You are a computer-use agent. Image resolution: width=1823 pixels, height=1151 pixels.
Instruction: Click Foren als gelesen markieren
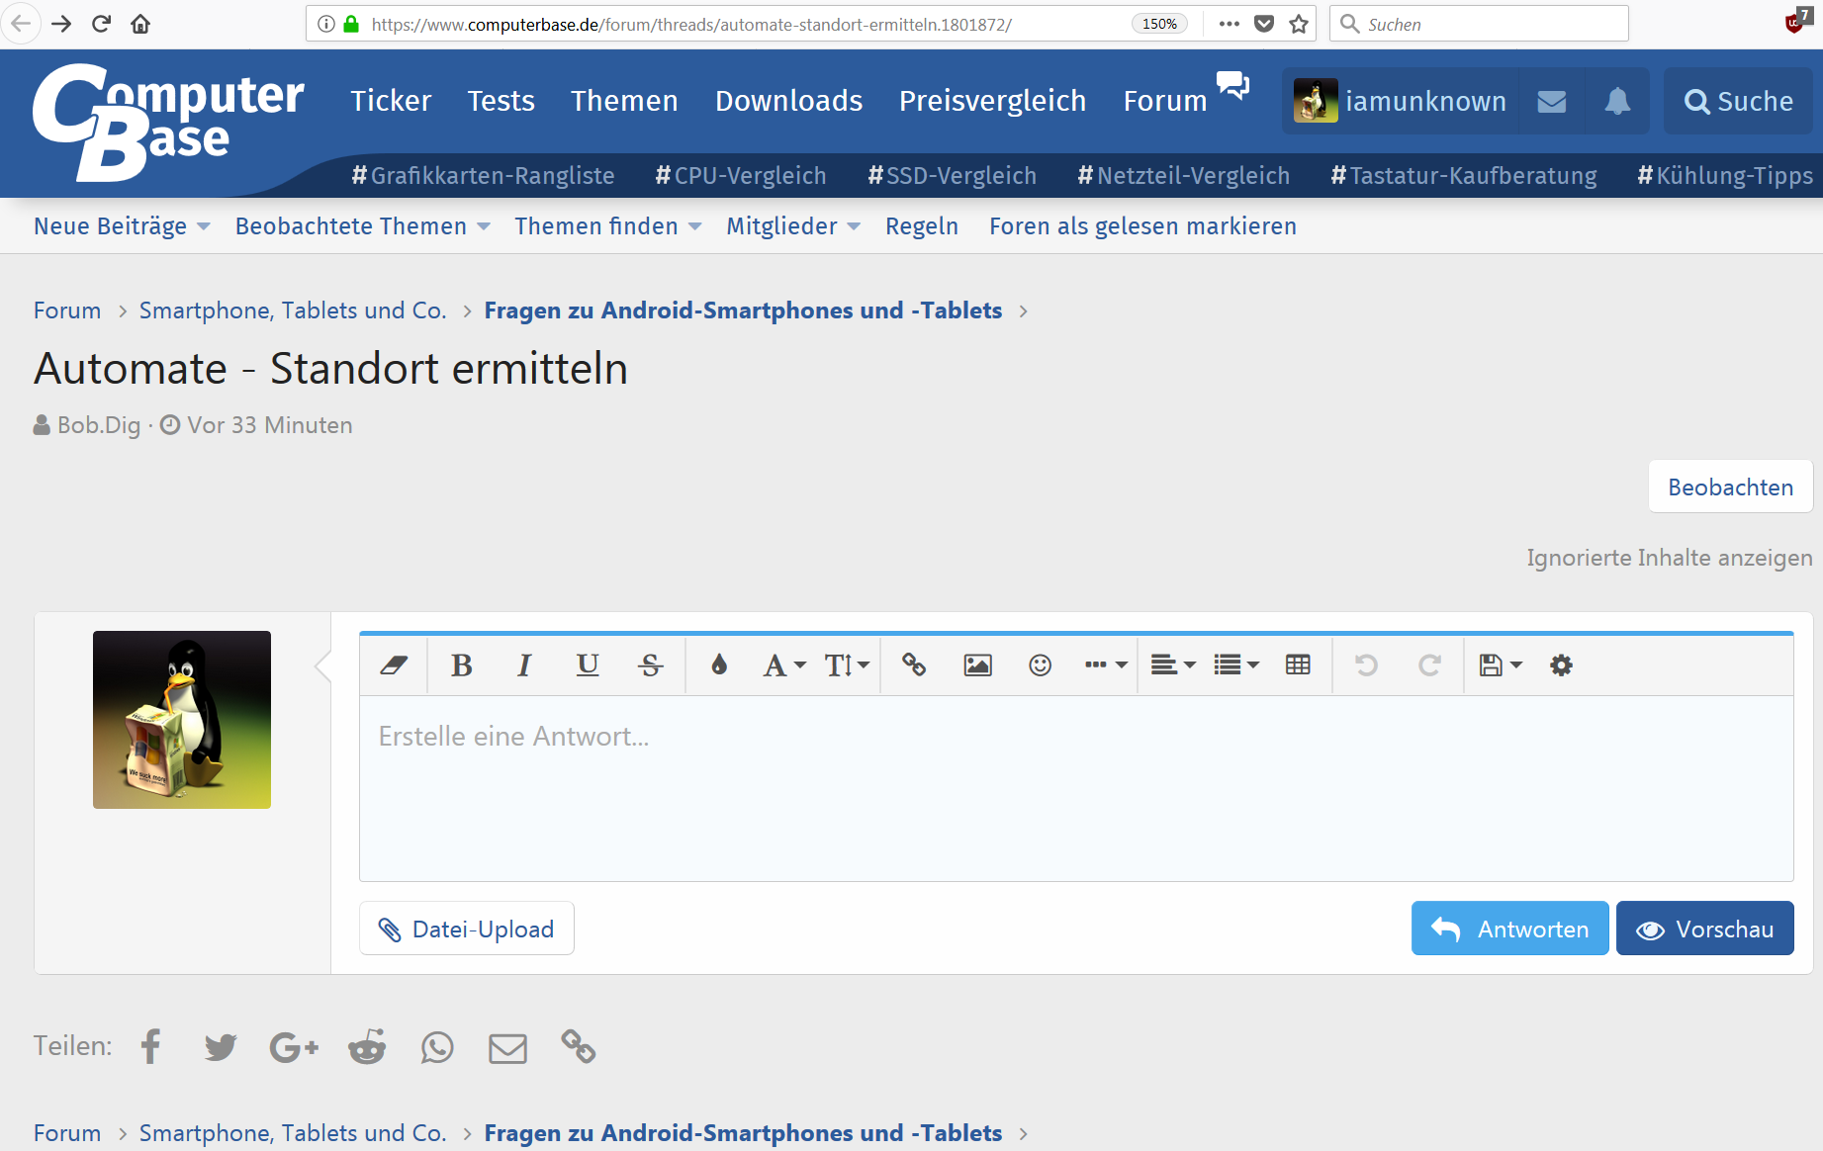pos(1142,226)
